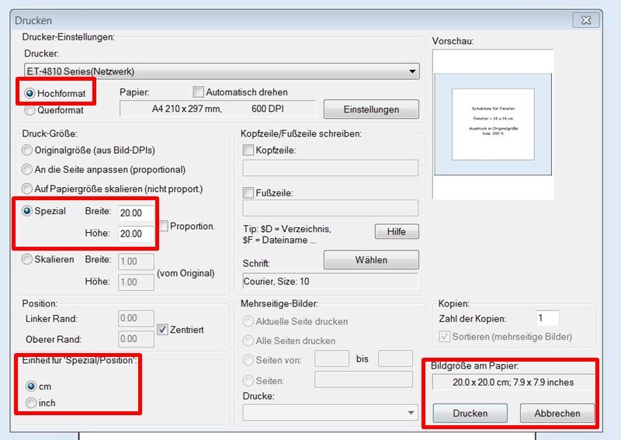The height and width of the screenshot is (440, 621).
Task: Select Hochformat orientation
Action: tap(30, 92)
